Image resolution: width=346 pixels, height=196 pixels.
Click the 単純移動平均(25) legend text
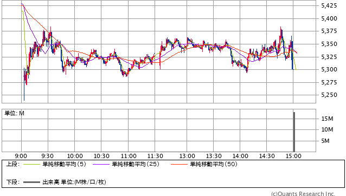click(x=136, y=164)
